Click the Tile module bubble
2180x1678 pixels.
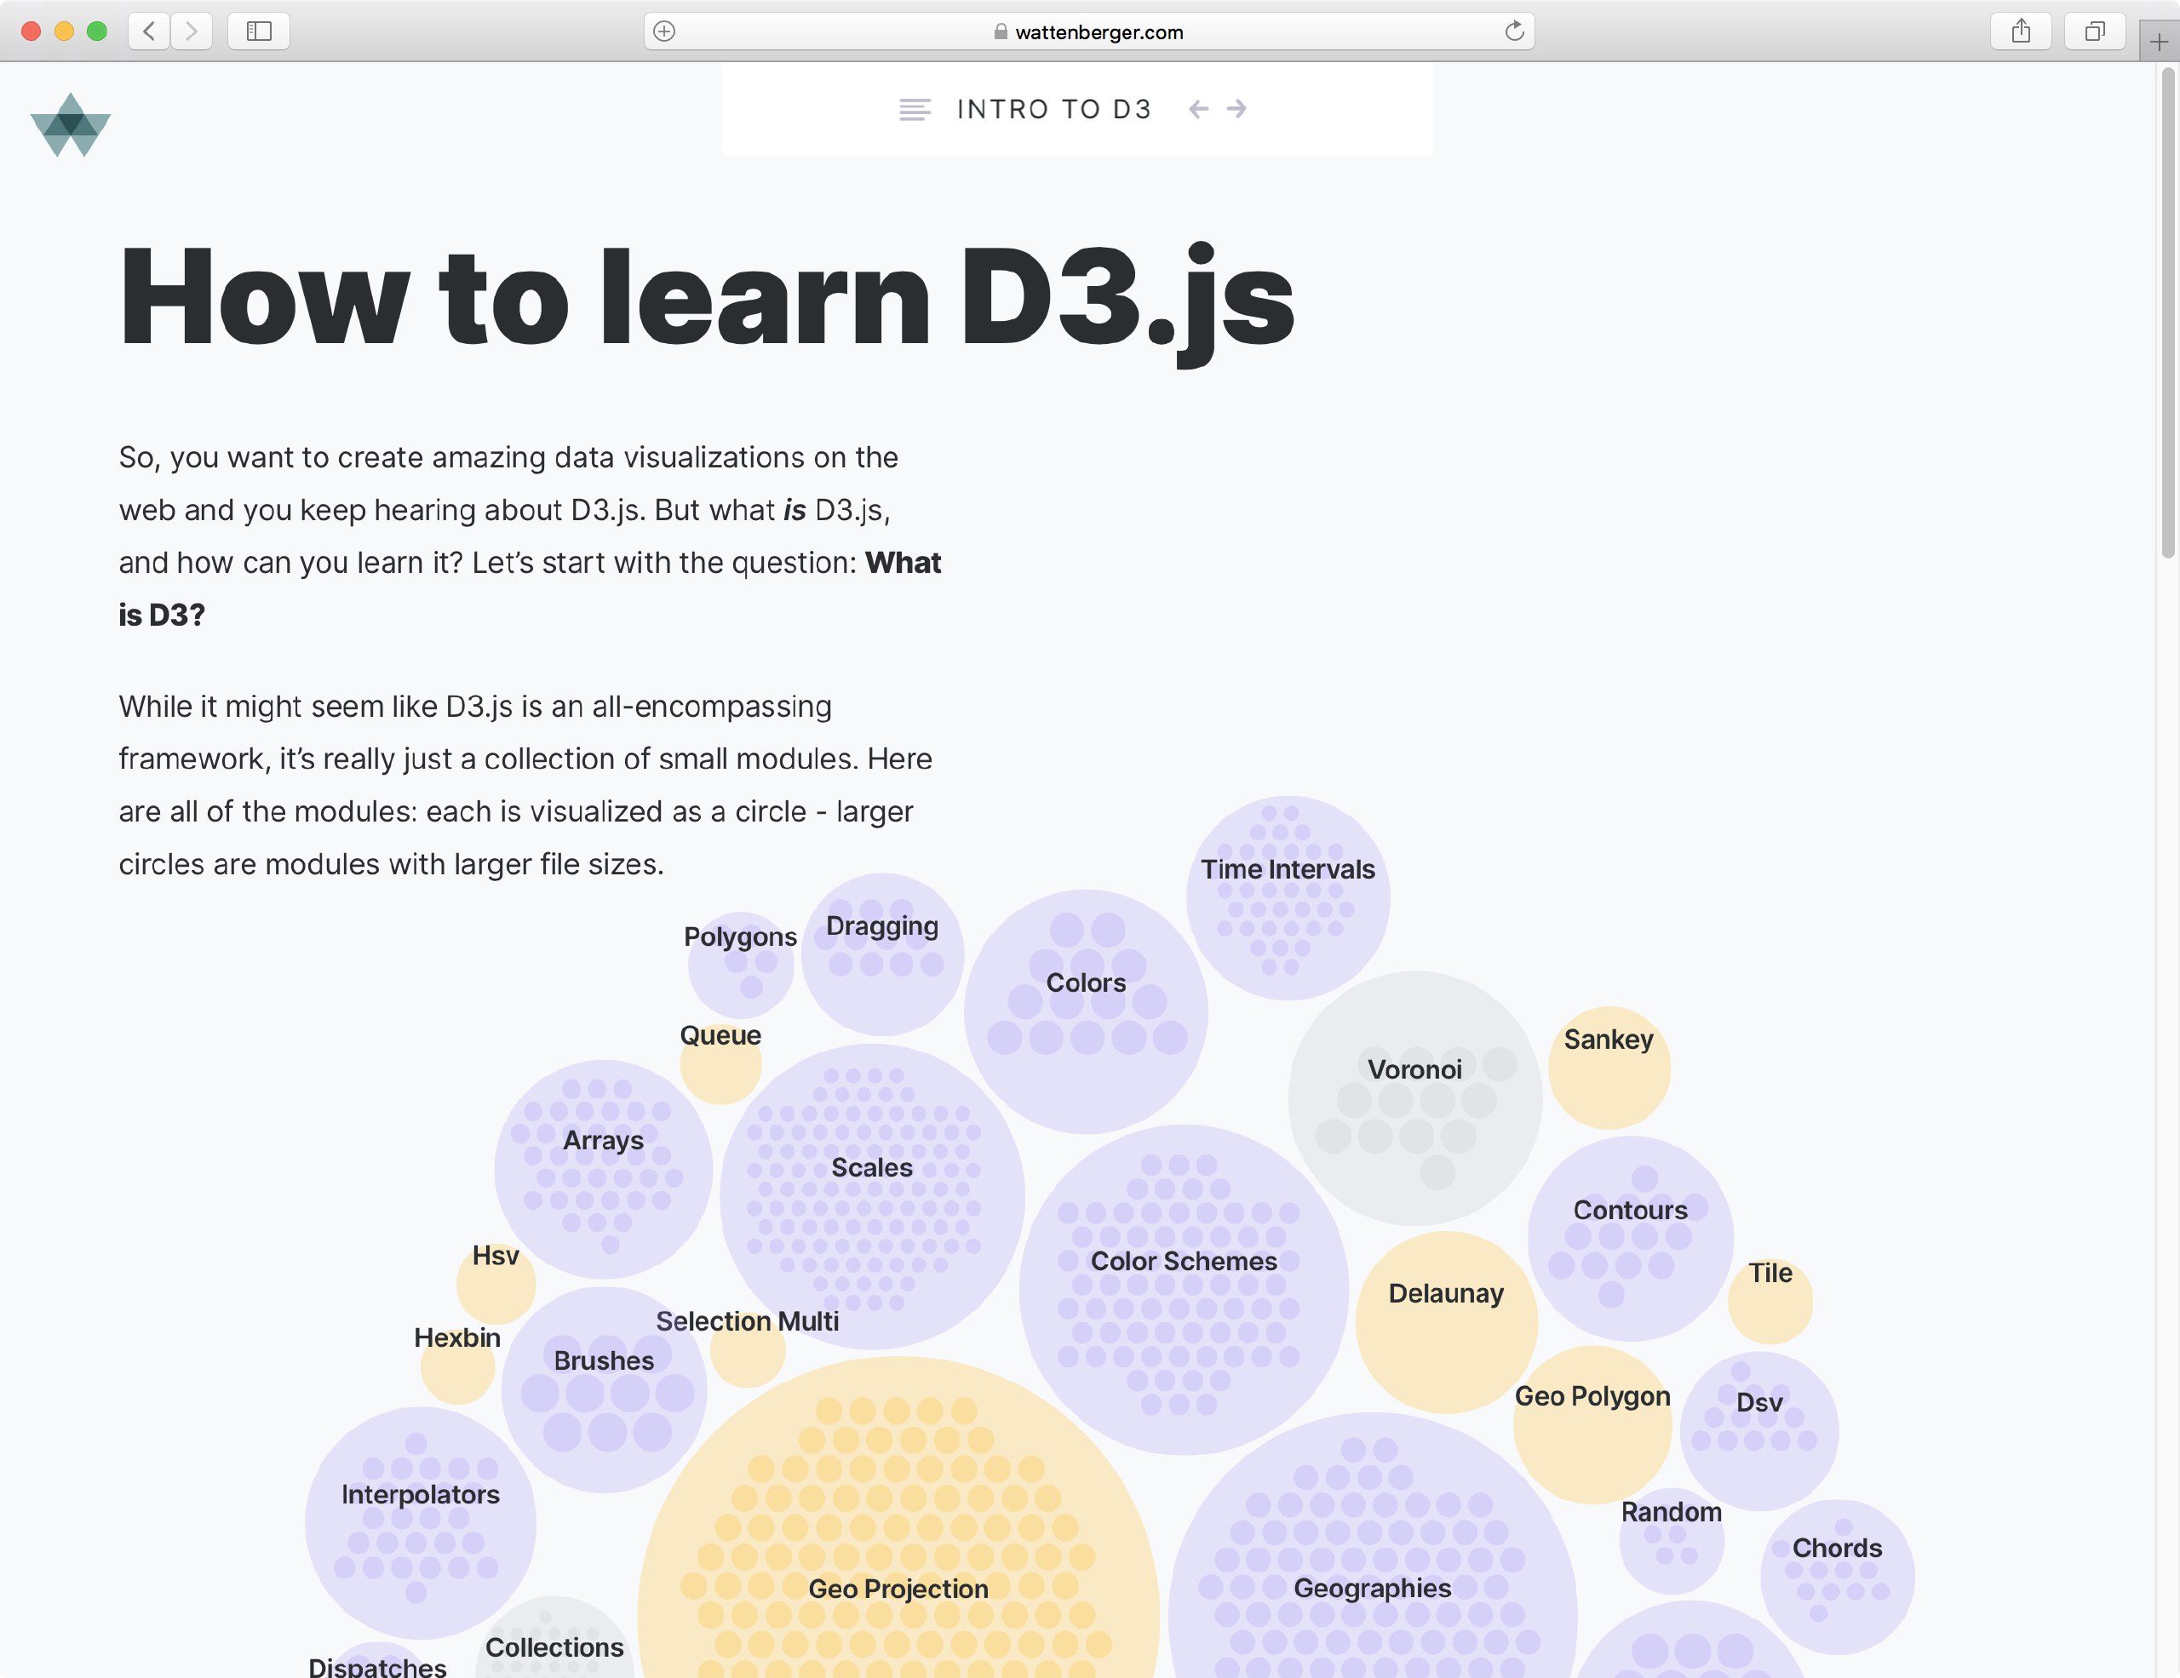[x=1770, y=1301]
